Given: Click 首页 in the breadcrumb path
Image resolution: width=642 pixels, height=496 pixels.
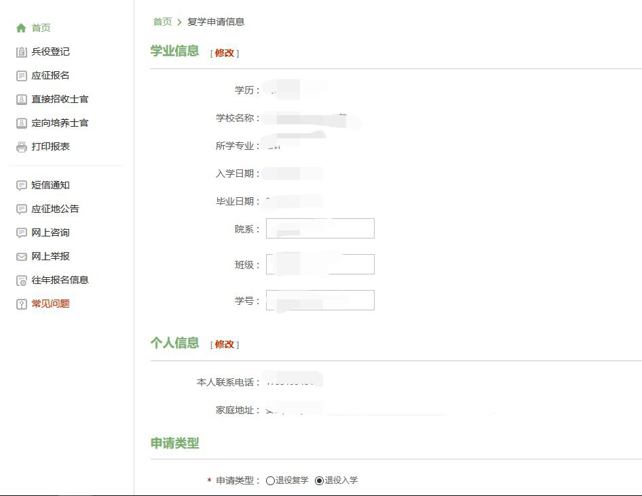Looking at the screenshot, I should 162,22.
